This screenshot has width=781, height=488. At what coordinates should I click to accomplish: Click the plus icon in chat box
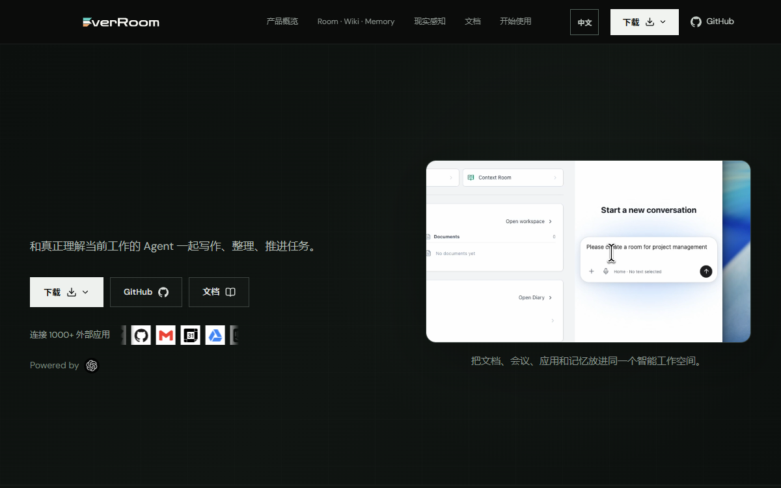tap(592, 271)
